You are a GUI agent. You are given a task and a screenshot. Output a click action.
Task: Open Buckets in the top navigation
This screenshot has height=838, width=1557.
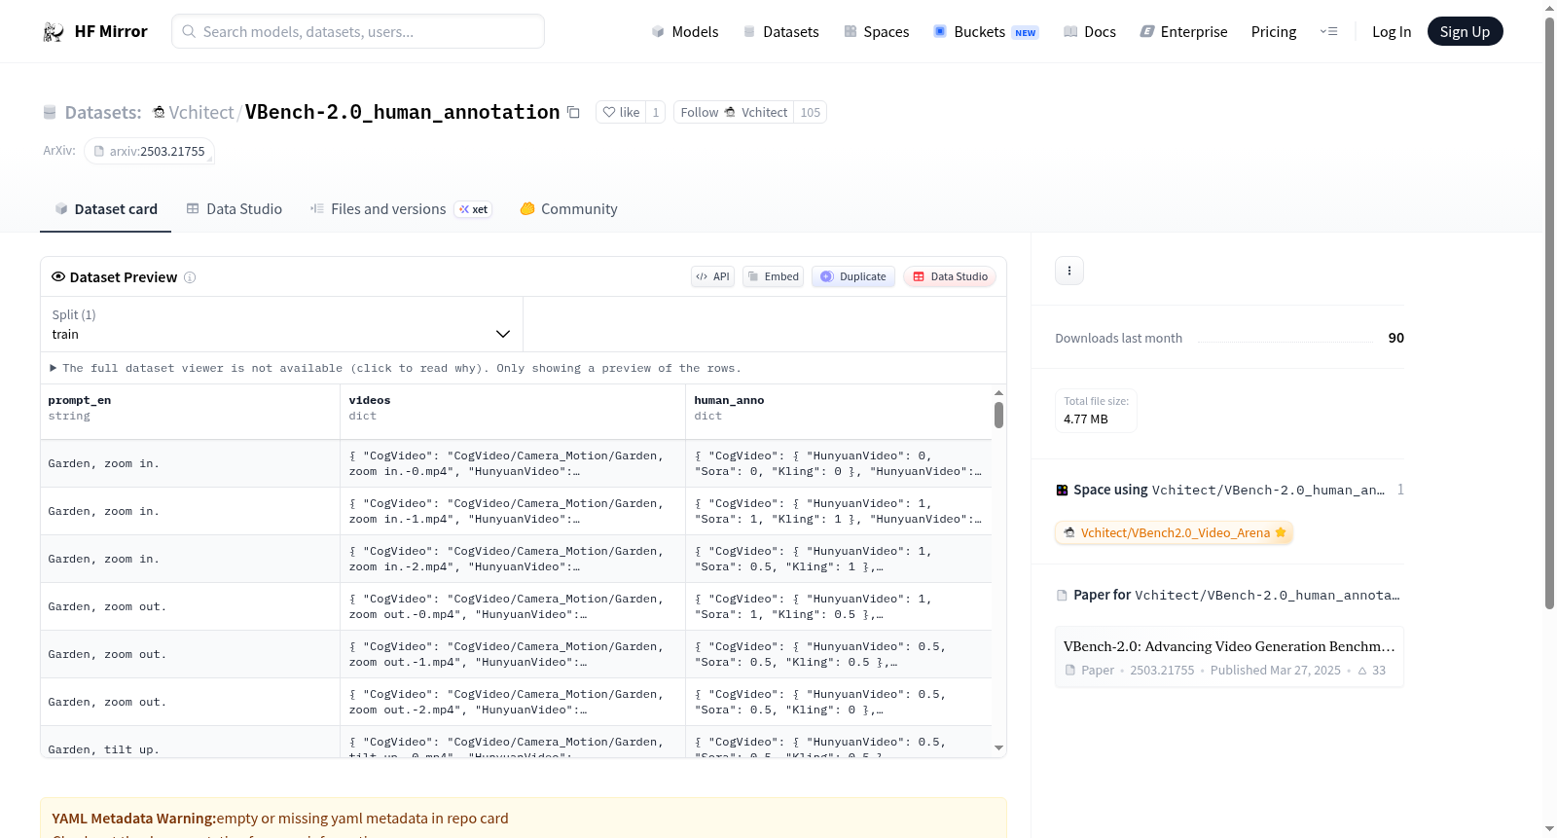coord(986,32)
